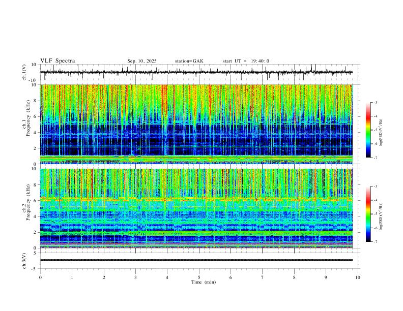Click the ch.2 frequency tick label "4"
This screenshot has height=311, width=403.
click(36, 216)
